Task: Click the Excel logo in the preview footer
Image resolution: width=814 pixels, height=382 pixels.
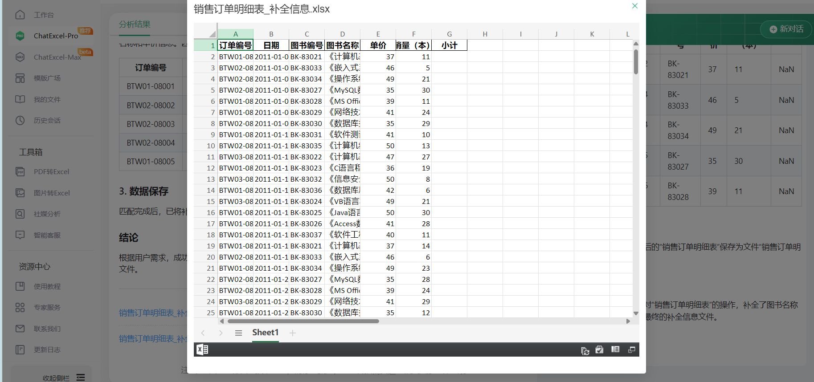Action: click(x=202, y=350)
